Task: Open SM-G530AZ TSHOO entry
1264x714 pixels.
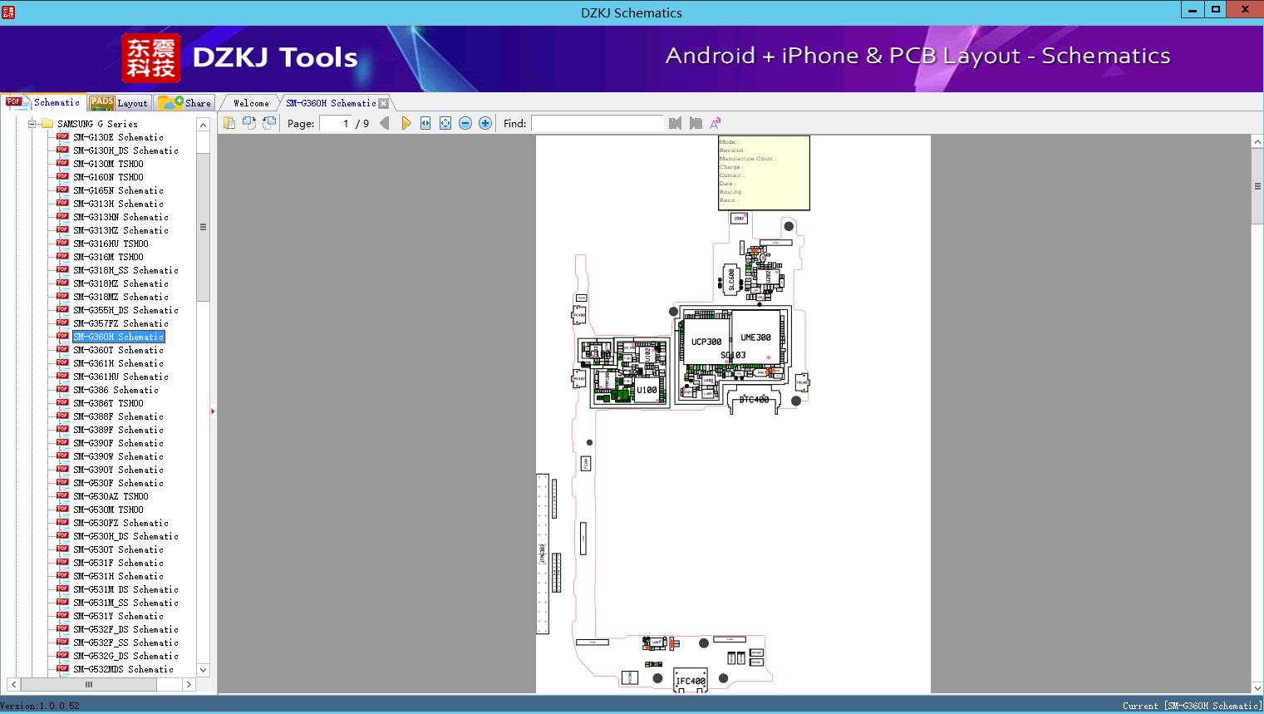Action: point(111,496)
